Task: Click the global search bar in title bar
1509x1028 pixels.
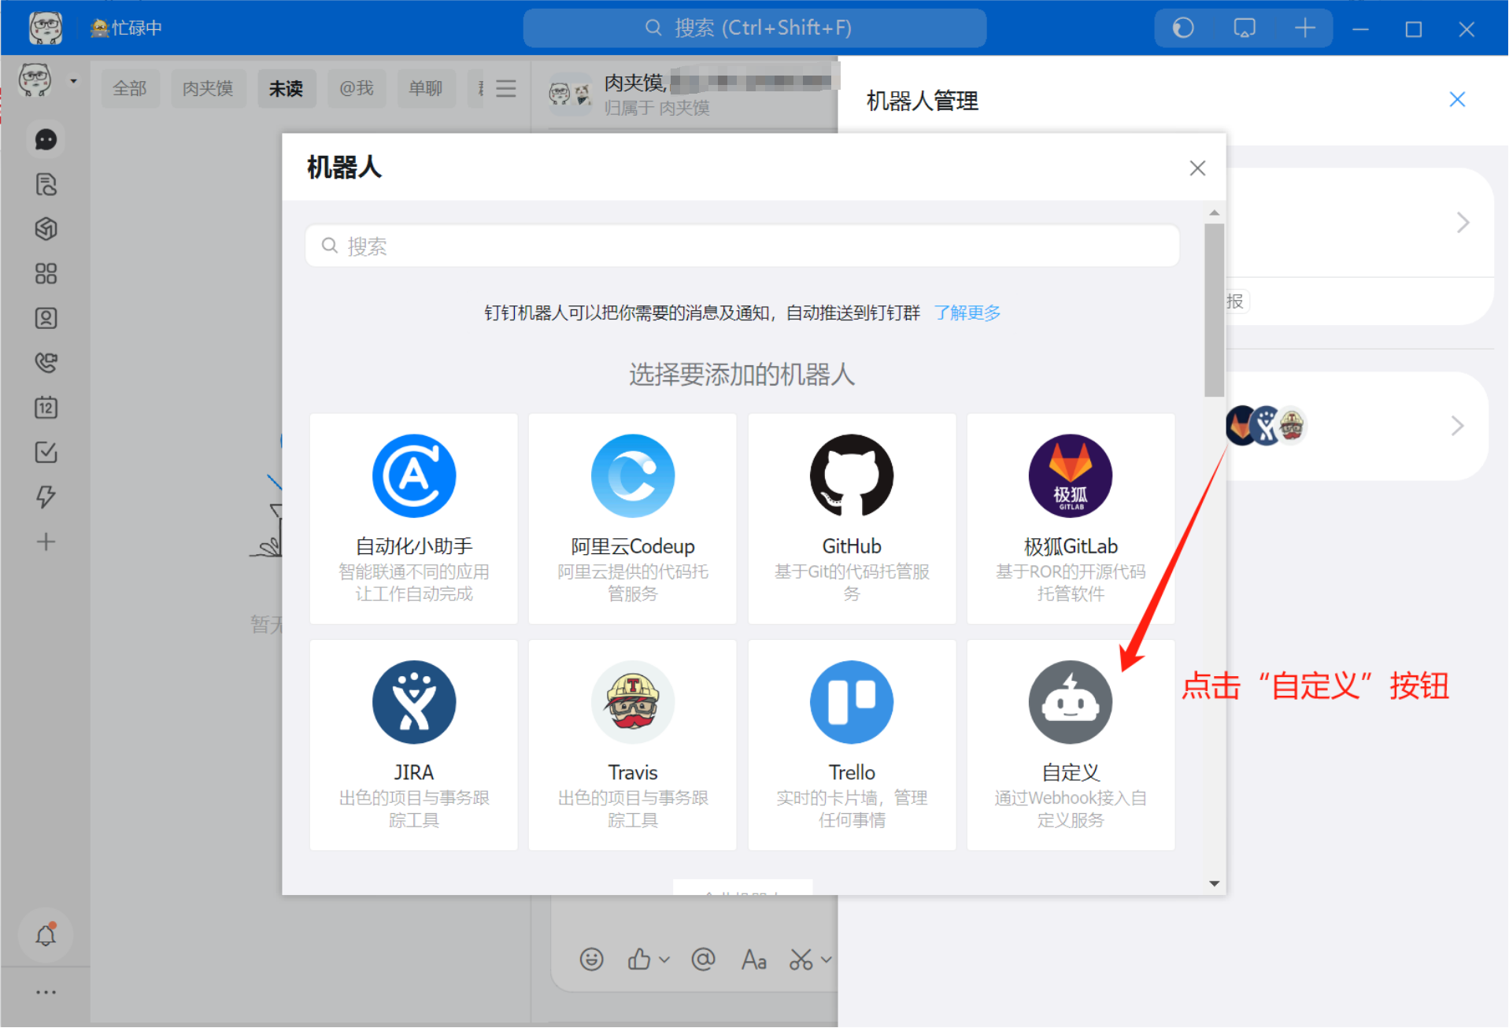Action: [754, 28]
